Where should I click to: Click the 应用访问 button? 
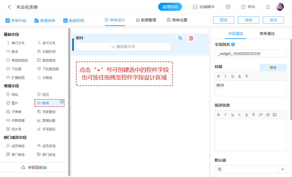click(x=170, y=7)
